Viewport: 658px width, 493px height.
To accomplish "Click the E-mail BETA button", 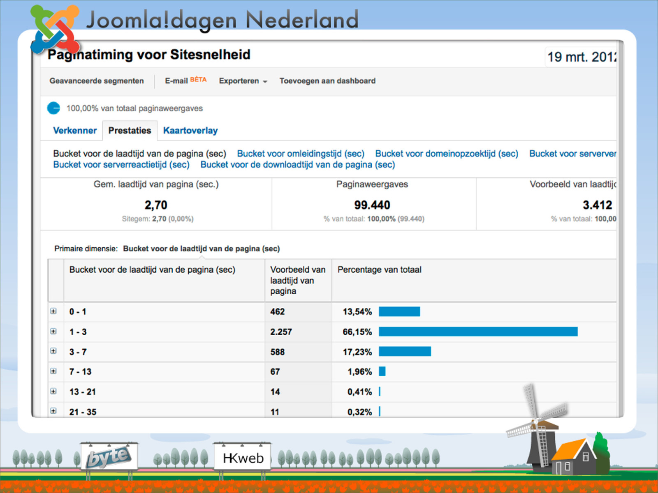I will 185,81.
